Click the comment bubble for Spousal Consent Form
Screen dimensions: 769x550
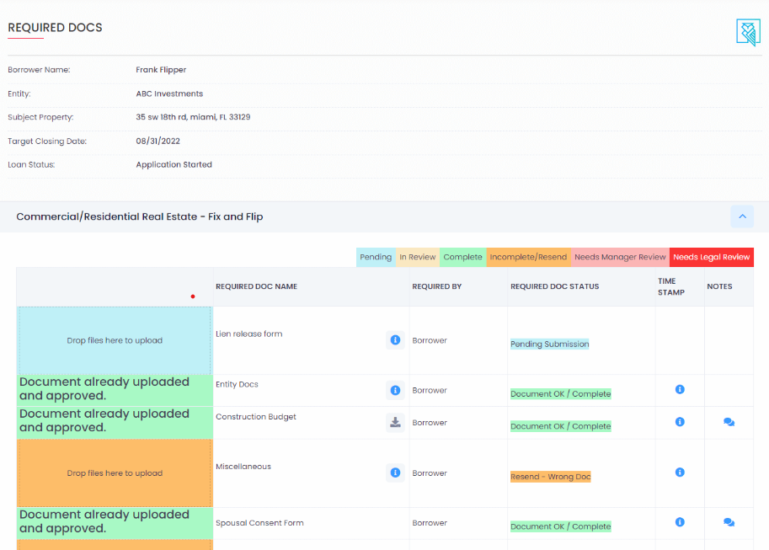(728, 522)
